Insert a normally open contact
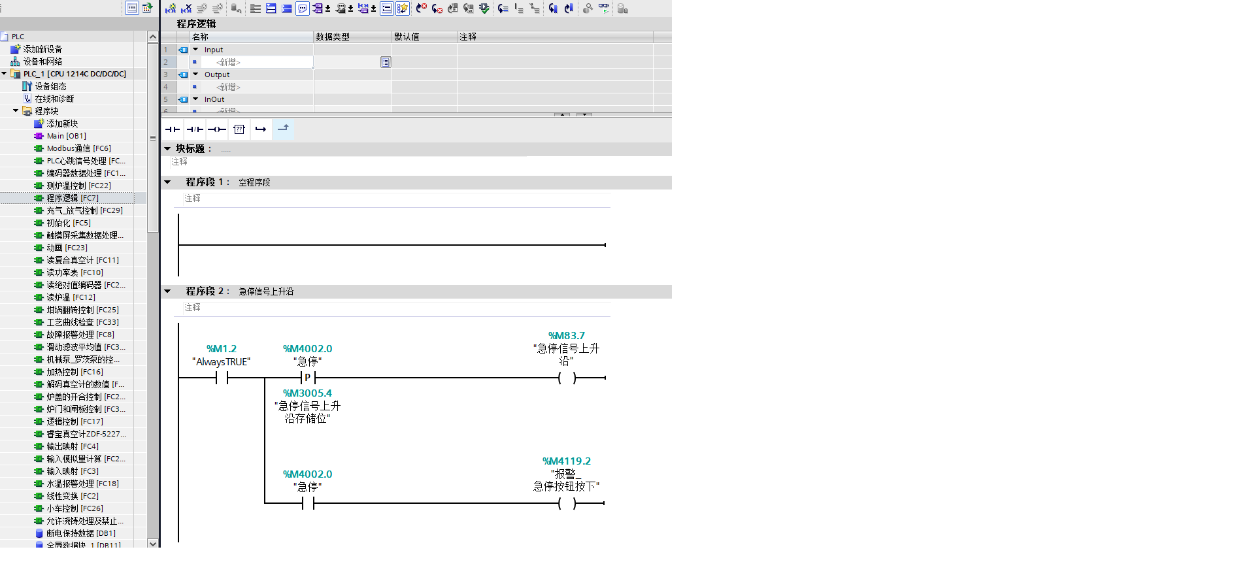 click(x=173, y=129)
